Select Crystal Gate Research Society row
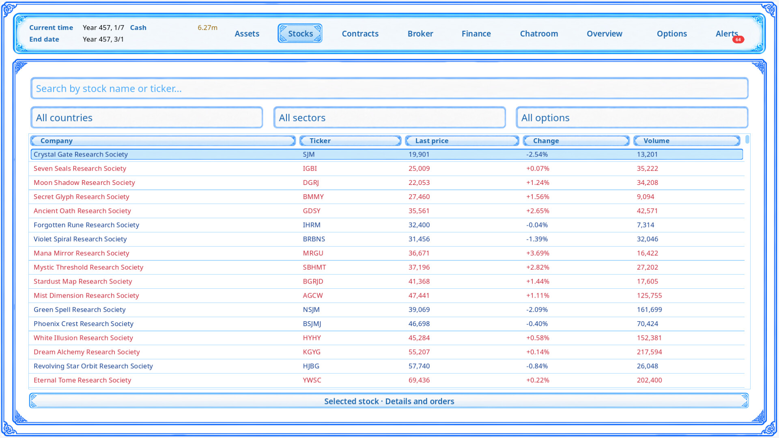The width and height of the screenshot is (779, 438). (387, 155)
